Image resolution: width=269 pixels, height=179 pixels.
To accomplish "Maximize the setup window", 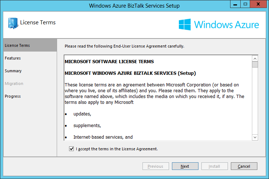I will point(245,4).
